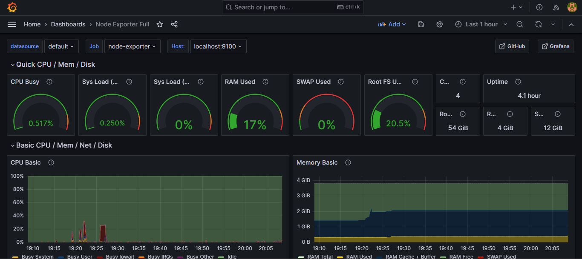
Task: Star the Node Exporter Full dashboard
Action: (159, 24)
